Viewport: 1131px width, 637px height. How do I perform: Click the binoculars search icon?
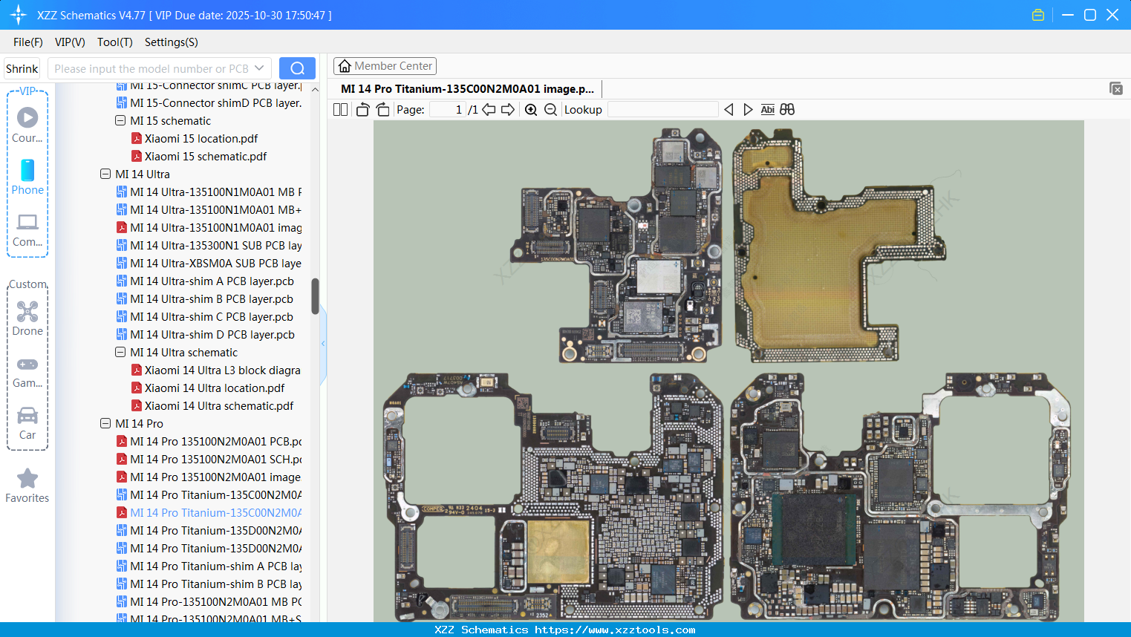786,109
